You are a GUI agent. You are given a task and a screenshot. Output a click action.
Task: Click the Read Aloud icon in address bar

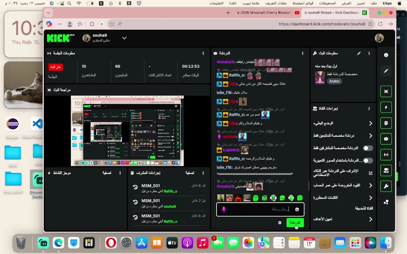click(120, 24)
